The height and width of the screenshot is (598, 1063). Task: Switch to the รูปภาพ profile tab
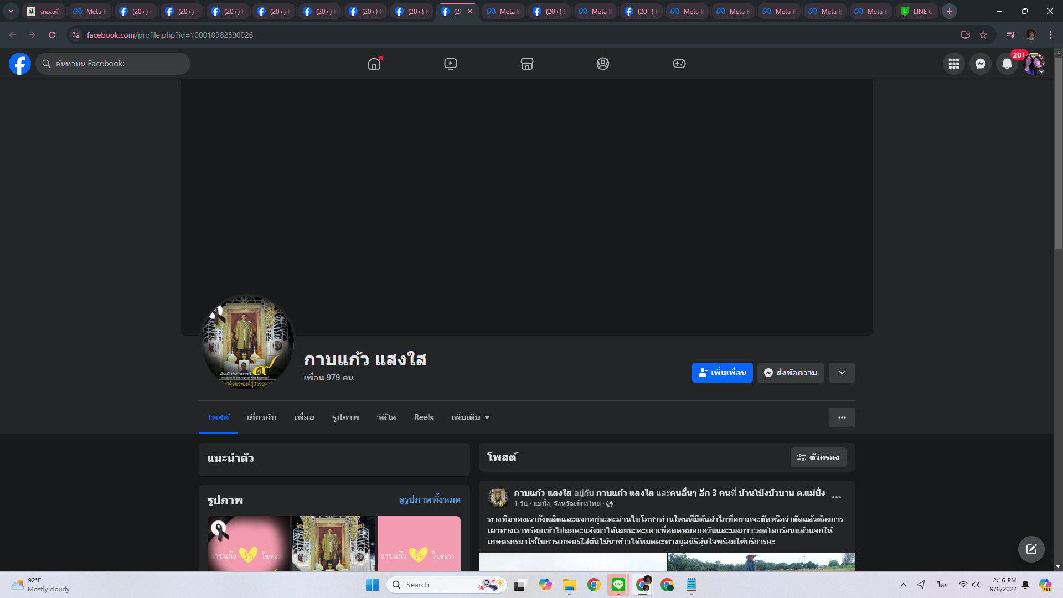pos(345,417)
